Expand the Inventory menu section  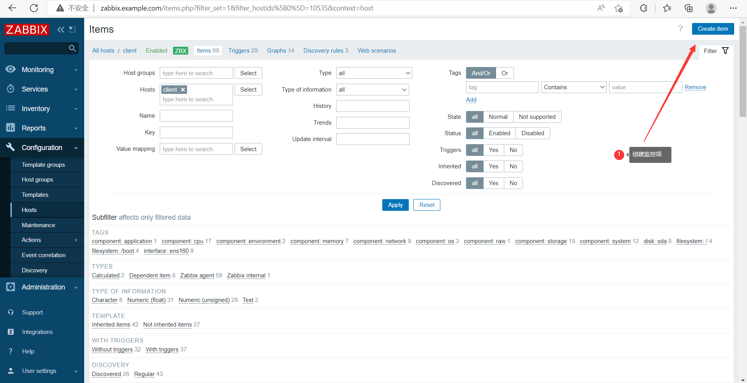click(x=76, y=109)
